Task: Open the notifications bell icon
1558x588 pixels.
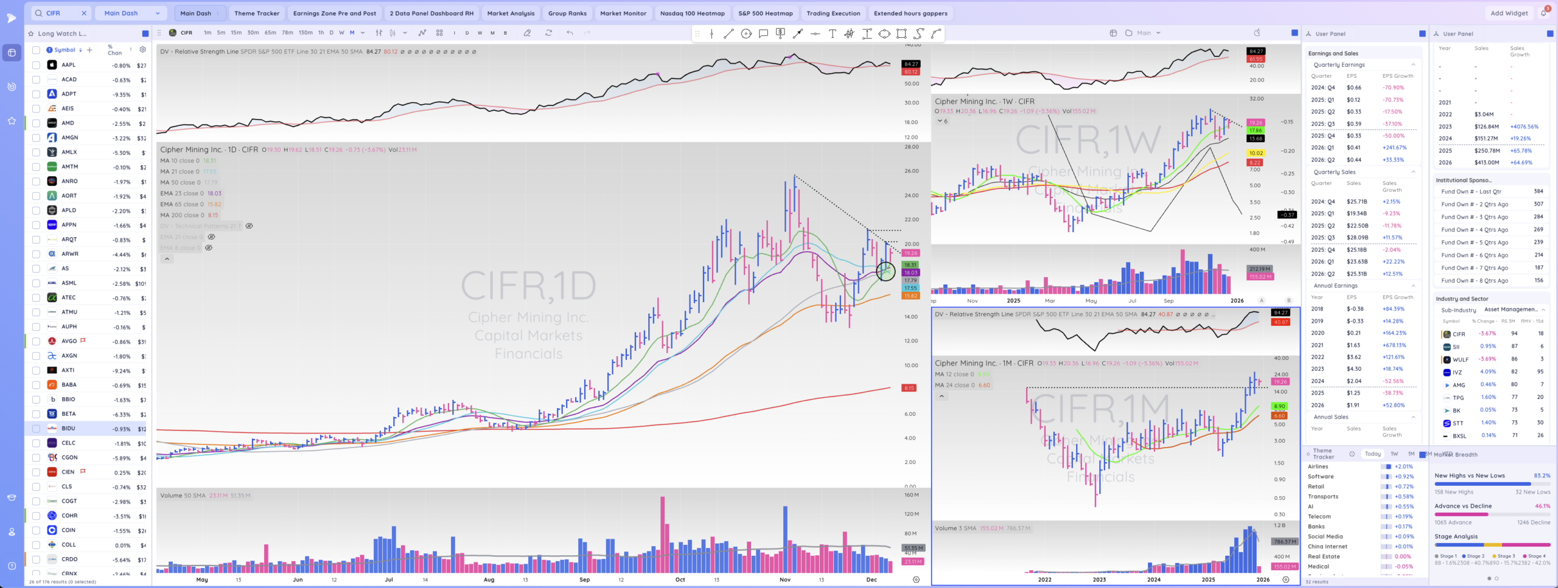Action: coord(1544,13)
